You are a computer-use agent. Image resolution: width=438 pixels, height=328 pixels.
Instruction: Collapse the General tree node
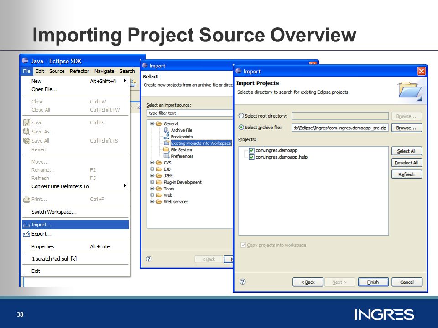click(x=152, y=123)
